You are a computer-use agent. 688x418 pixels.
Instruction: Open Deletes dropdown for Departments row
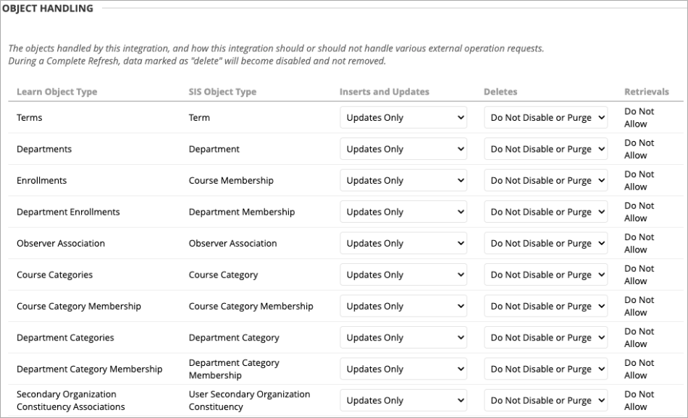546,149
